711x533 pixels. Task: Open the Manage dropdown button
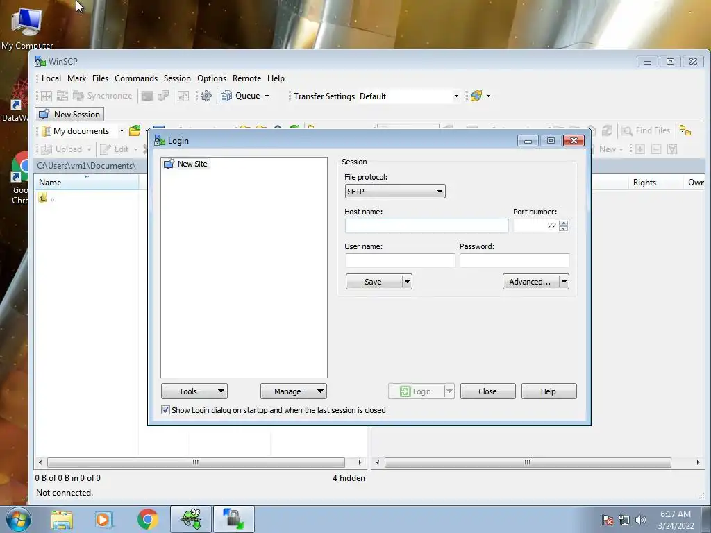[x=294, y=391]
